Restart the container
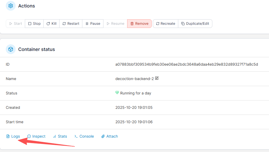Screen dimensions: 269x152 point(71,24)
